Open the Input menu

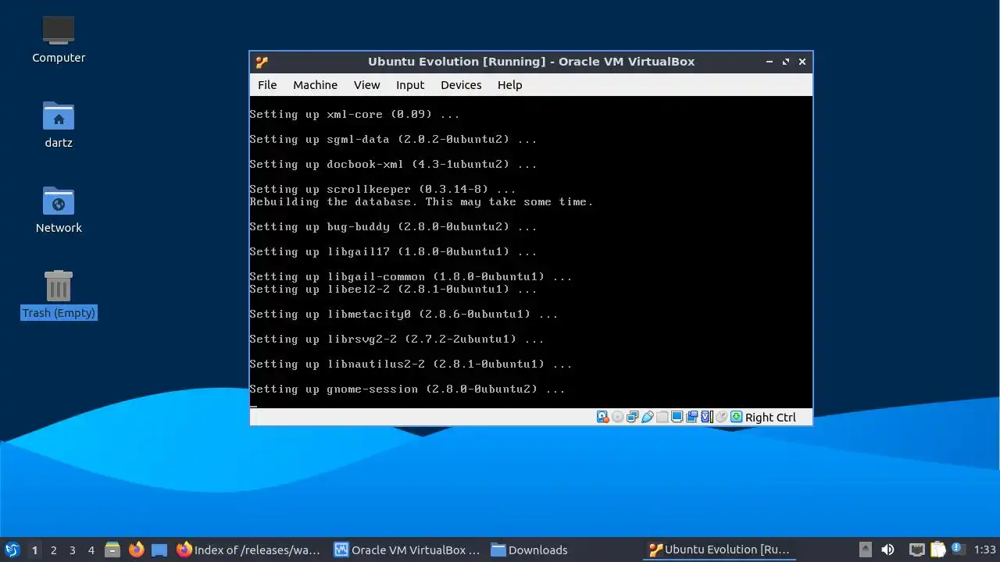(x=409, y=85)
